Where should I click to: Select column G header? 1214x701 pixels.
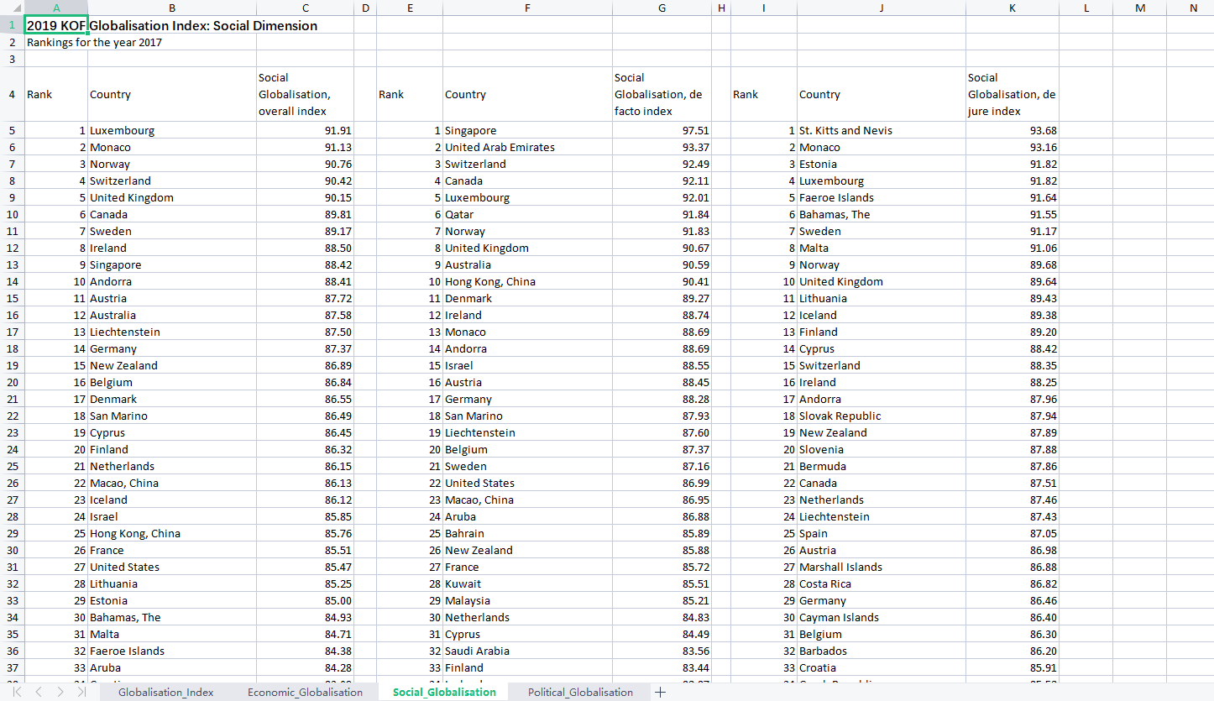[x=662, y=8]
